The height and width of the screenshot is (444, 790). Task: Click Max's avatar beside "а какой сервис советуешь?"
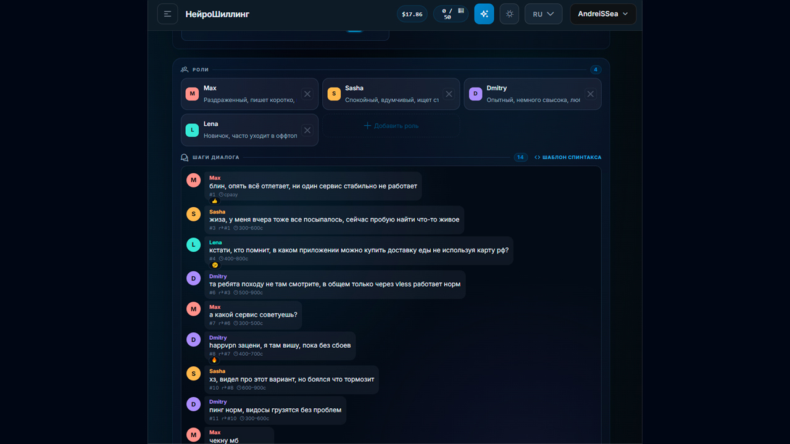[194, 309]
